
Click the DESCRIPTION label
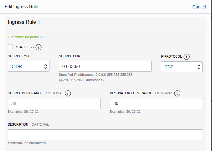point(18,124)
